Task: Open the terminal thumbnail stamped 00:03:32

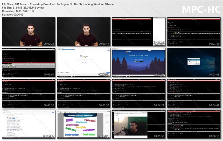Action: [x=29, y=93]
